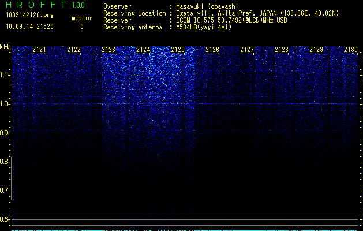The height and width of the screenshot is (231, 363).
Task: Click the 0.8 frequency axis label
Action: (4, 162)
